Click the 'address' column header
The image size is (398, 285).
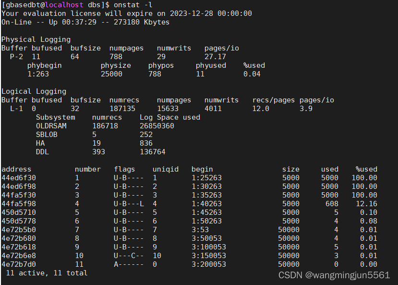(16, 169)
